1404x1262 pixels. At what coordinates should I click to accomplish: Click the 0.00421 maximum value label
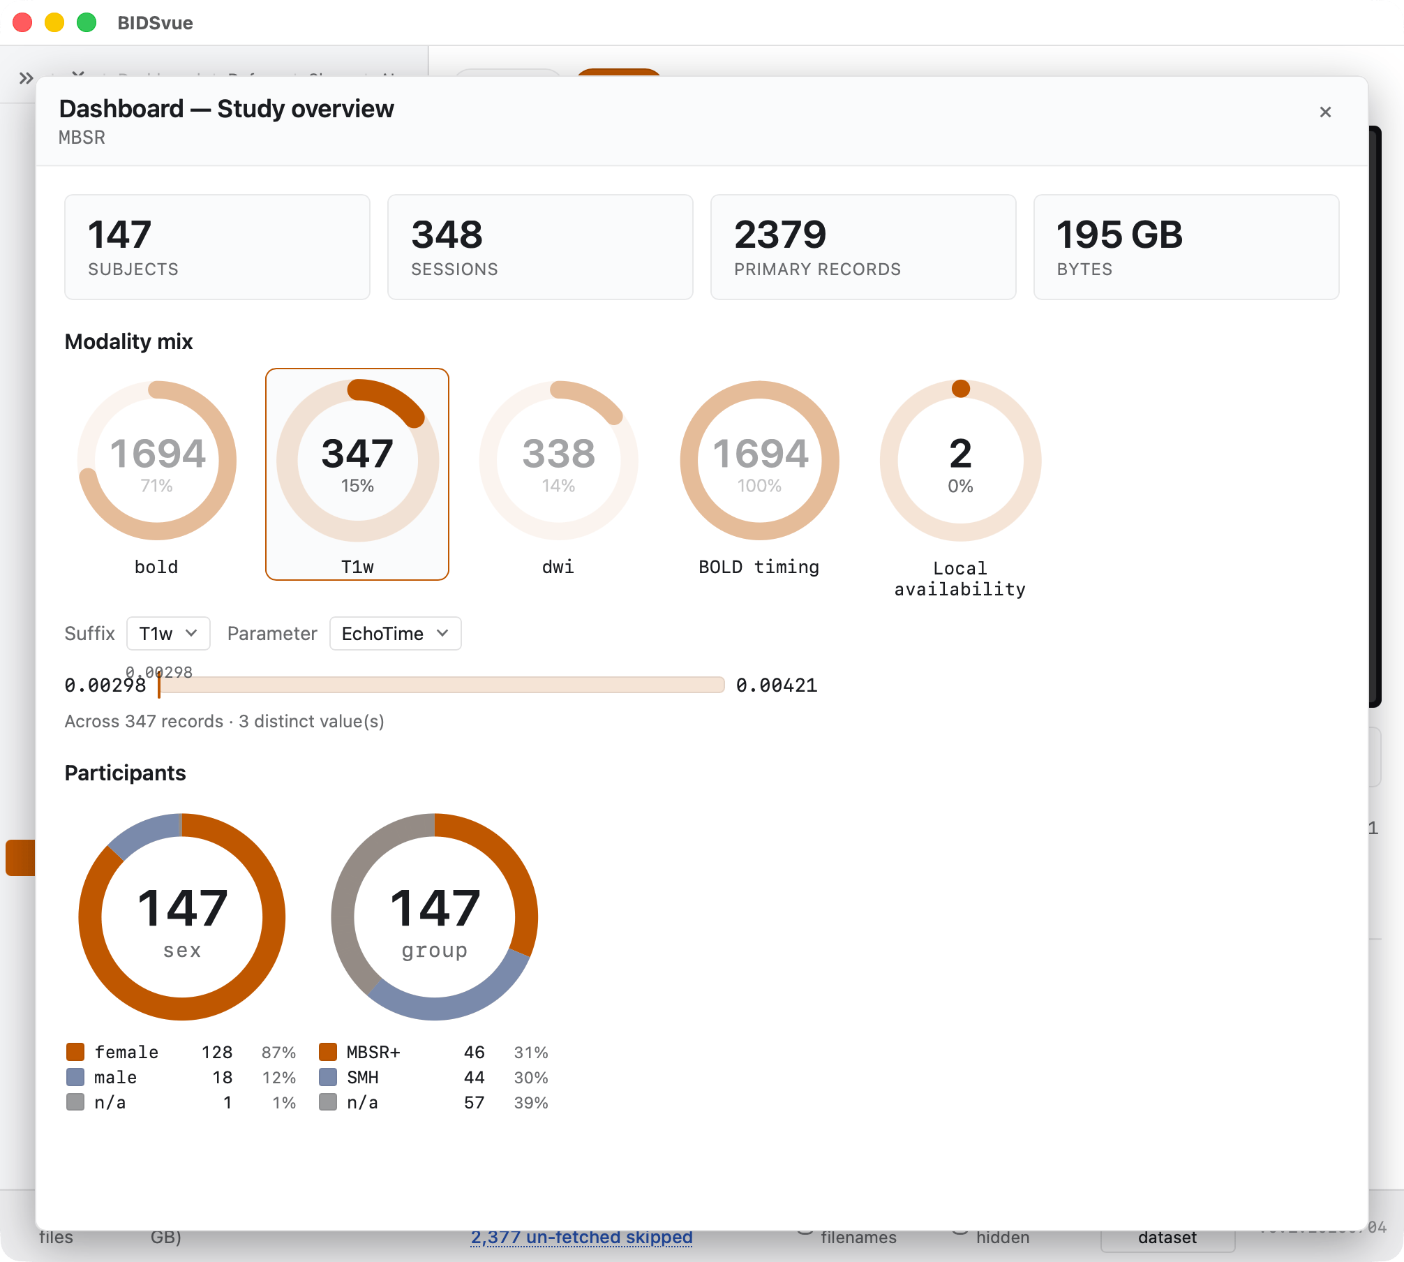pos(777,685)
